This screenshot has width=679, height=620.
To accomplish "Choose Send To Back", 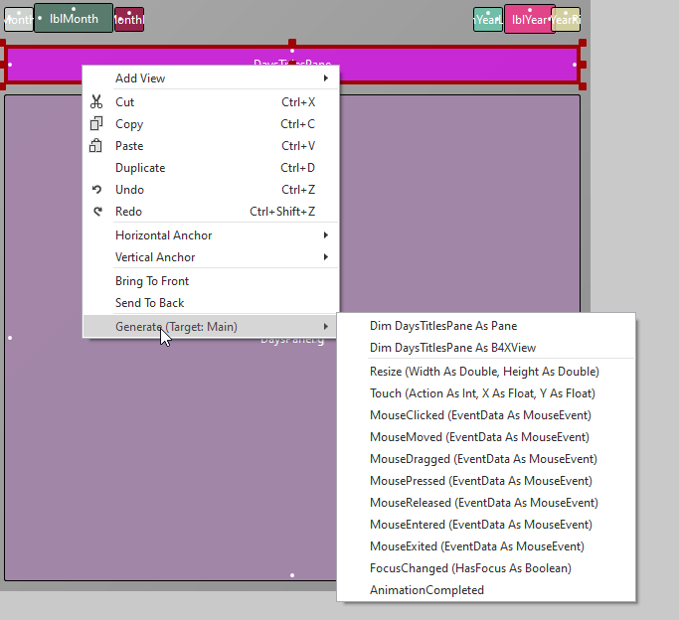I will click(x=211, y=303).
